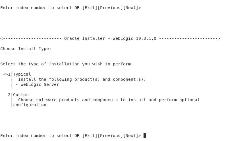245x141 pixels.
Task: Click the dashed underline below Choose Install Type
Action: pos(26,54)
